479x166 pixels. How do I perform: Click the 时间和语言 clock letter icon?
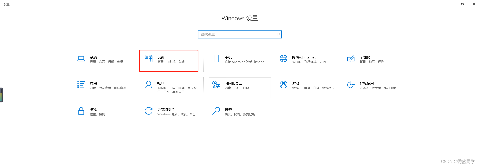[x=216, y=85]
